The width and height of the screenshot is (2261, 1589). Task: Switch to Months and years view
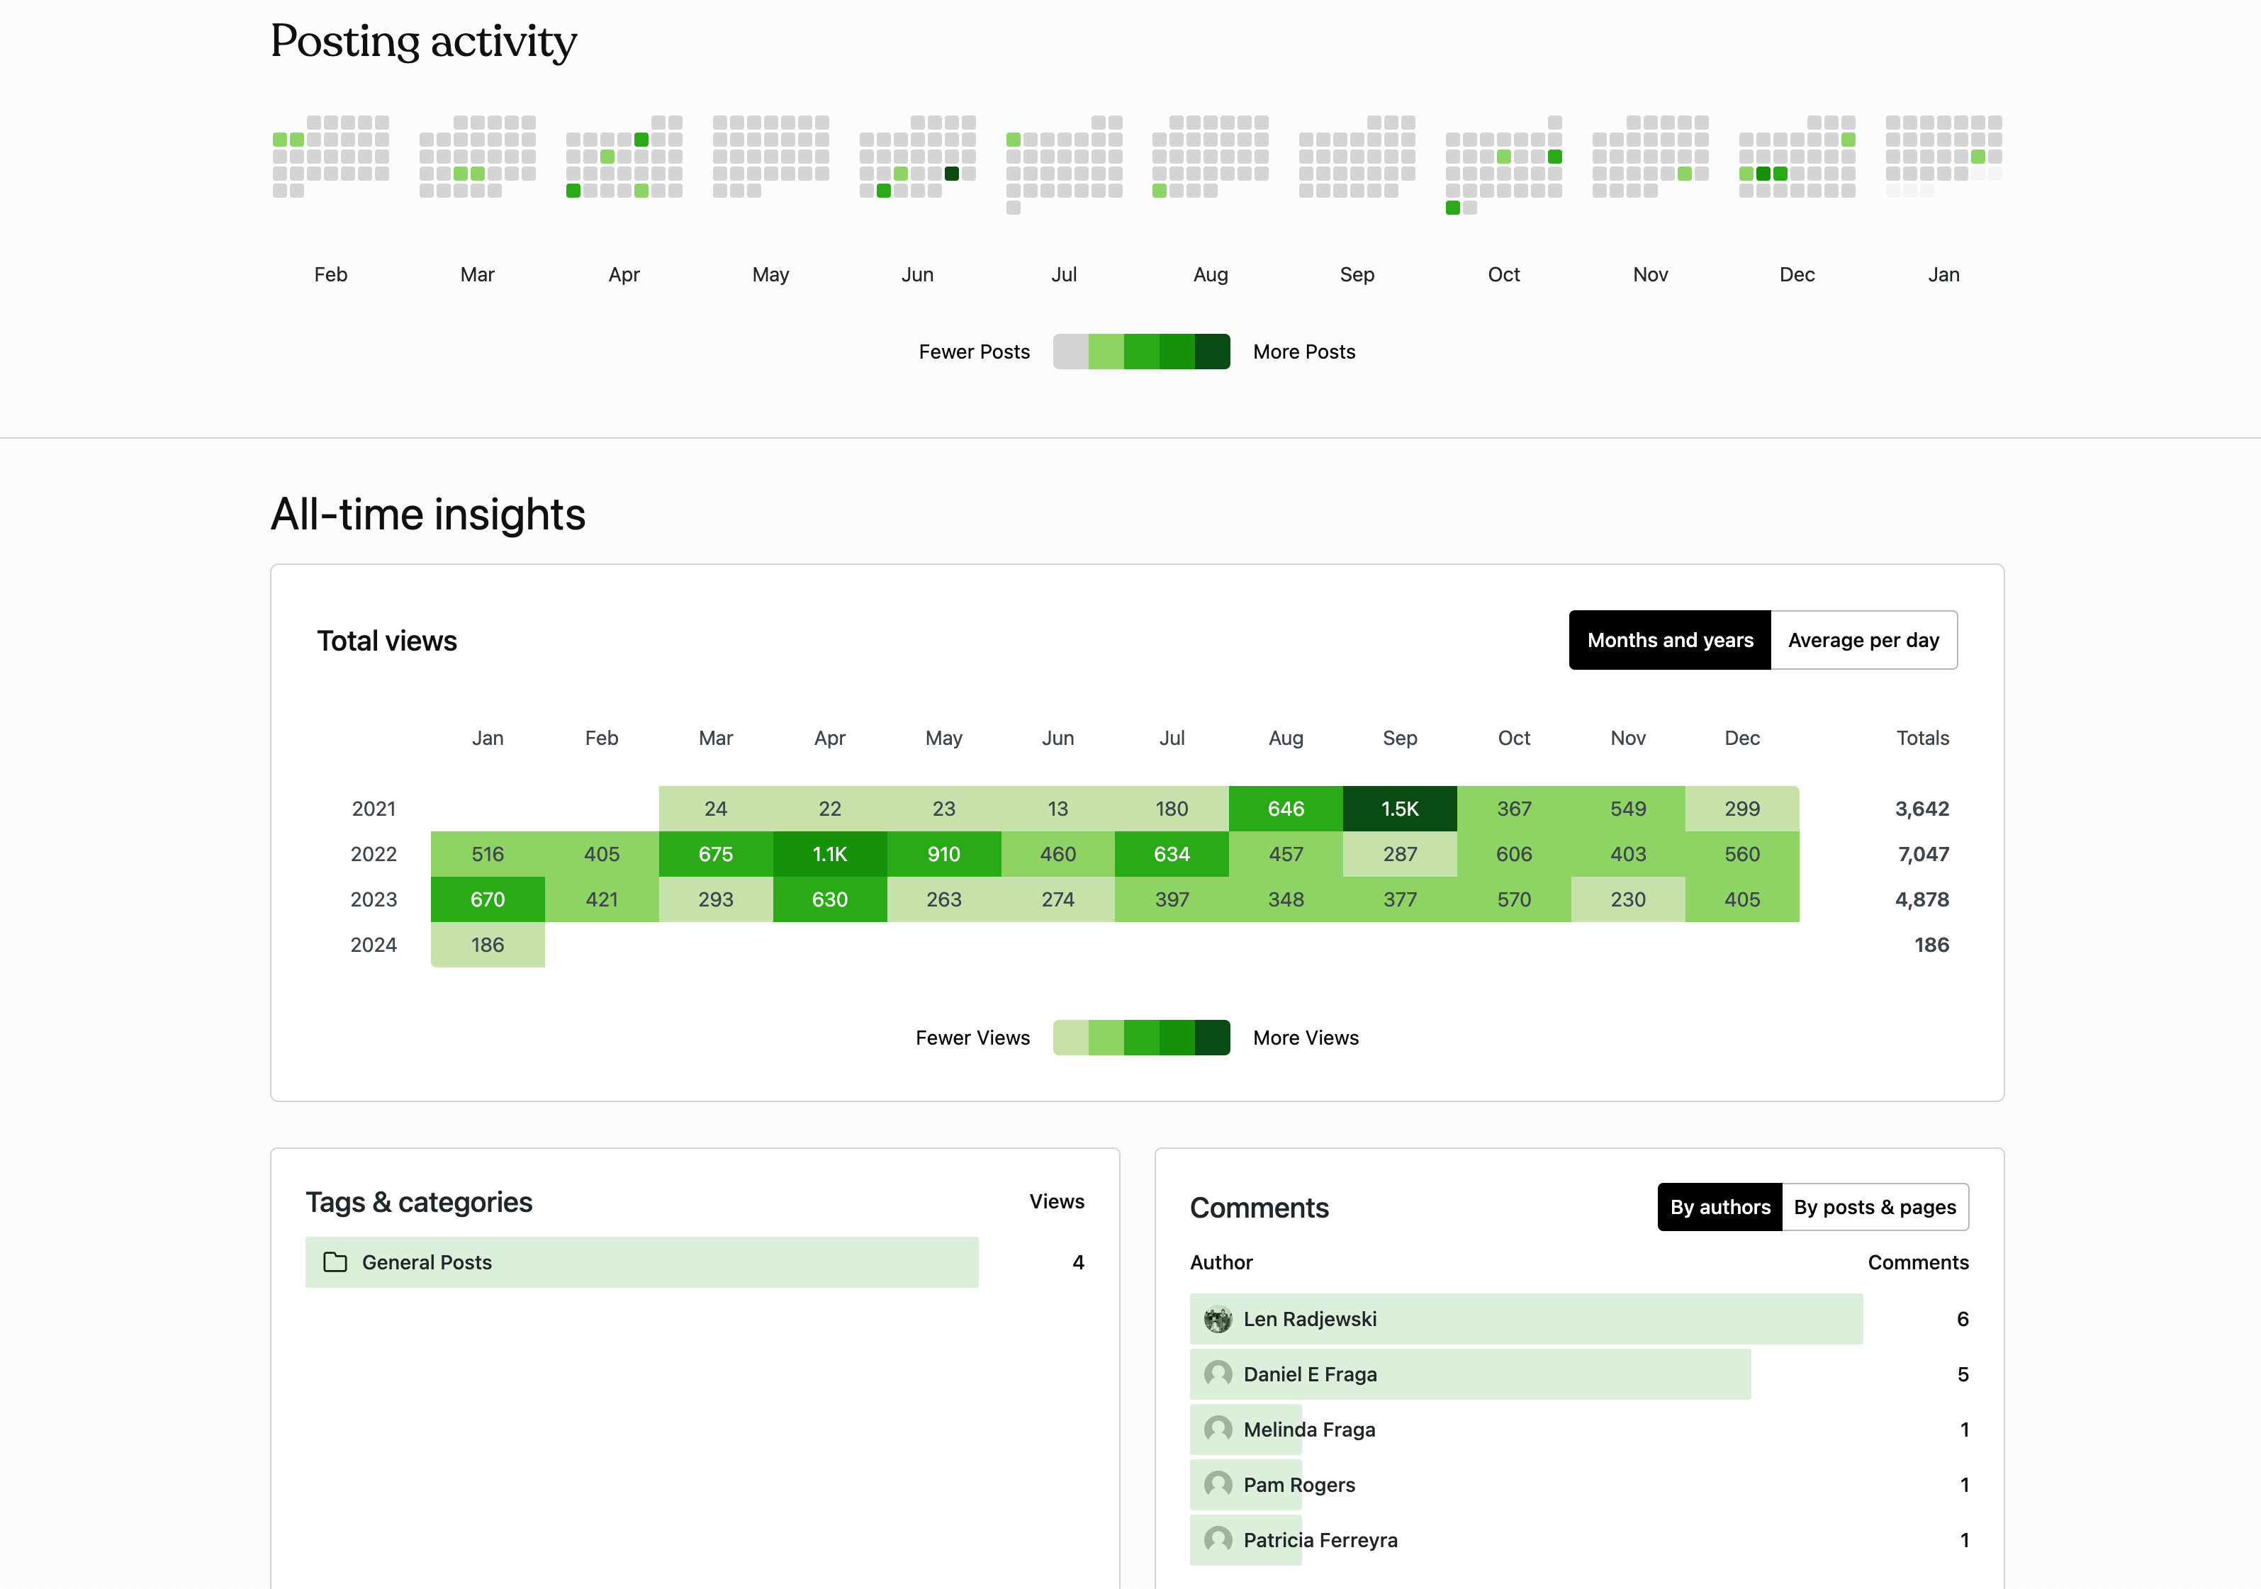pos(1669,640)
